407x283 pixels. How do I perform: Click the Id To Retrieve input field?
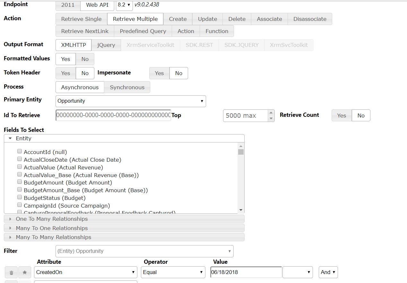pos(113,115)
